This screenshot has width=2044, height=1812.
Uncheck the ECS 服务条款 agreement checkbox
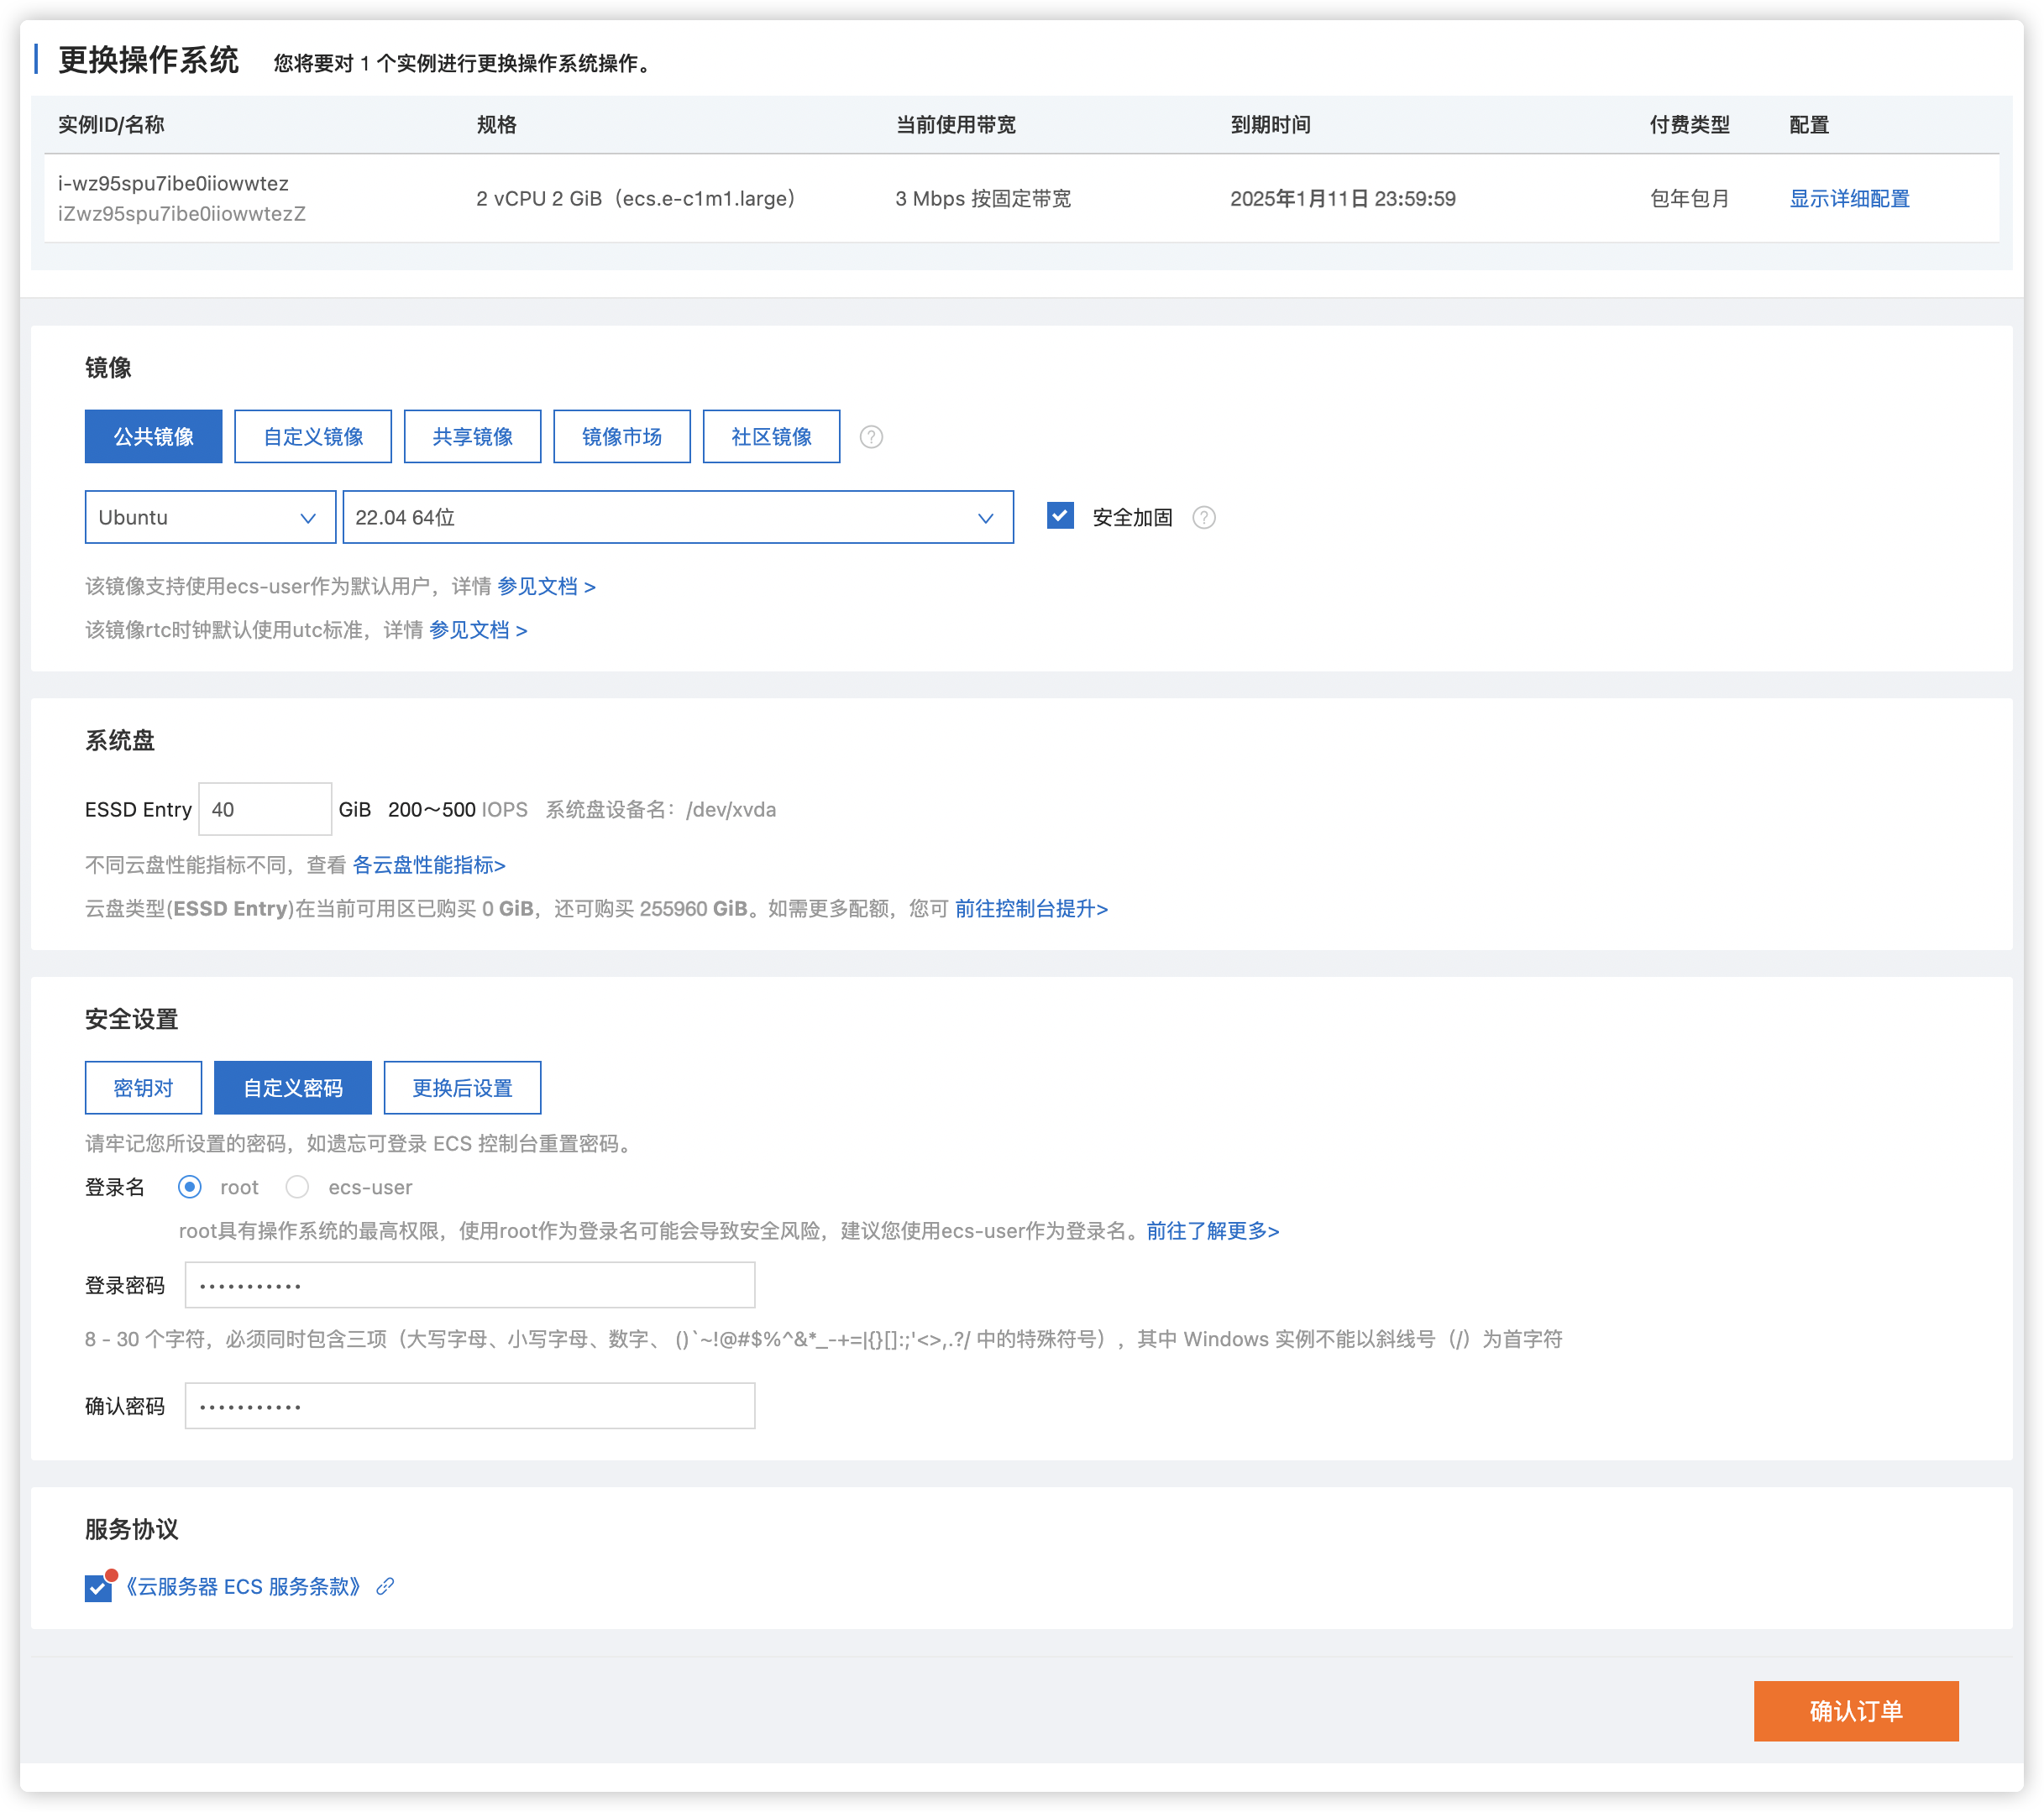point(98,1587)
